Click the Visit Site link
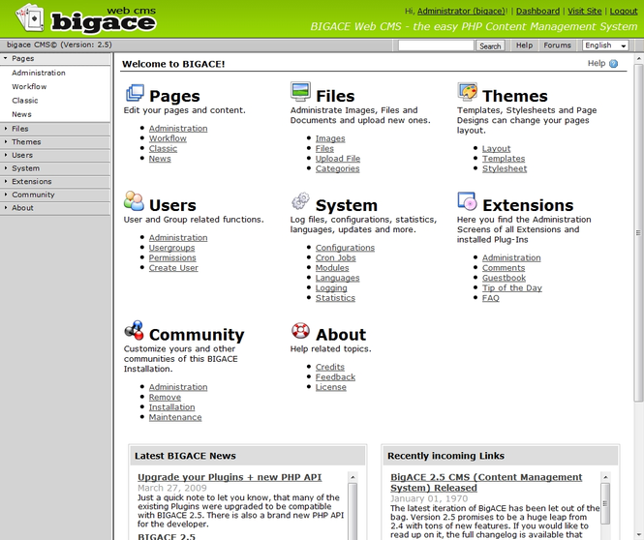The image size is (644, 540). click(585, 12)
